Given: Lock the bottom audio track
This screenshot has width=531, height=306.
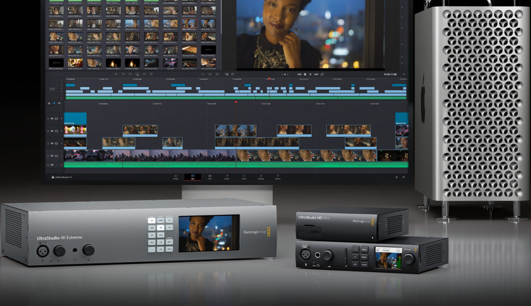Looking at the screenshot, I should (48, 165).
